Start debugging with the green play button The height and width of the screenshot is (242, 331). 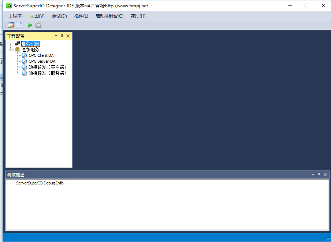coord(30,25)
